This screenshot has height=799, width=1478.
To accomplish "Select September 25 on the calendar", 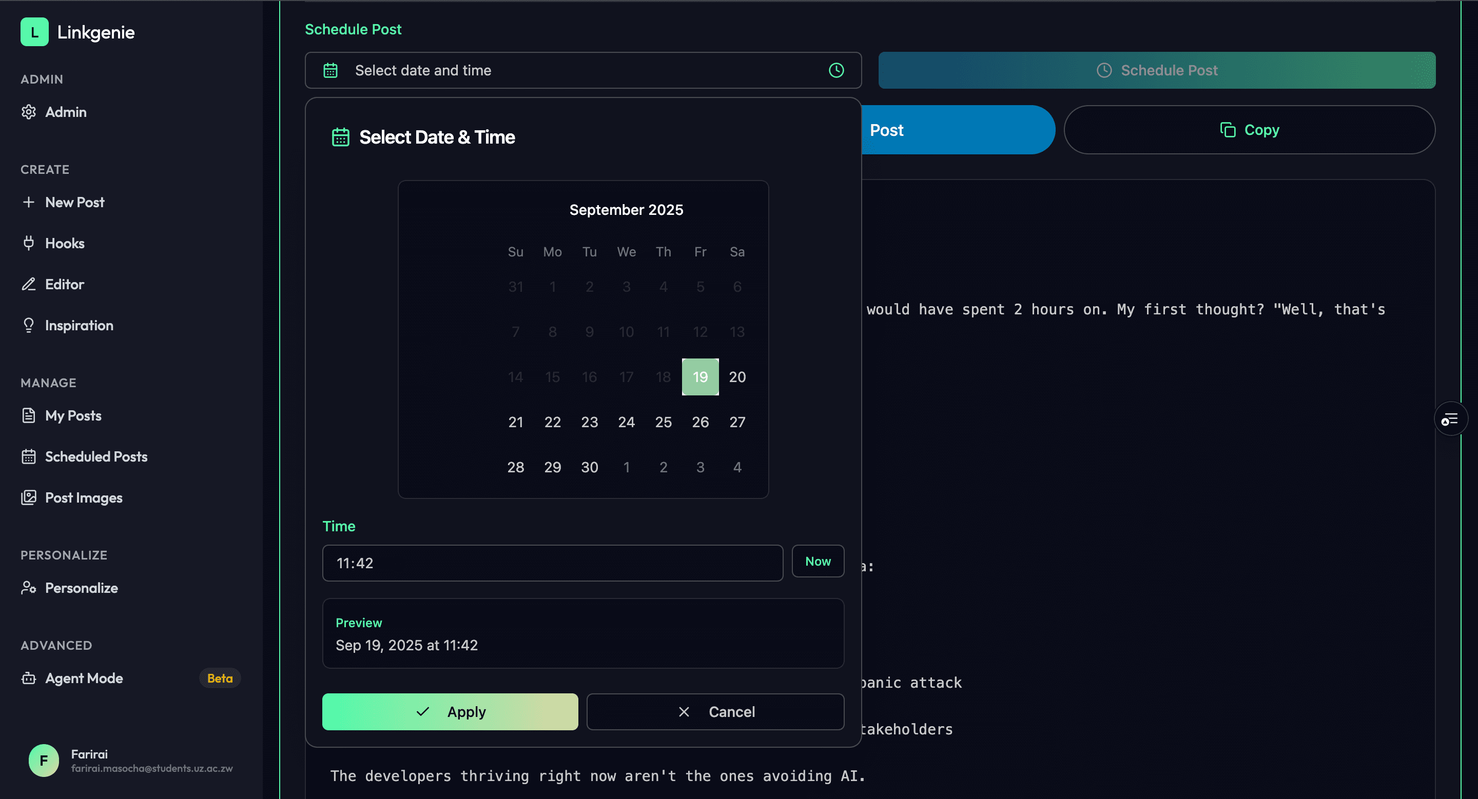I will coord(663,422).
